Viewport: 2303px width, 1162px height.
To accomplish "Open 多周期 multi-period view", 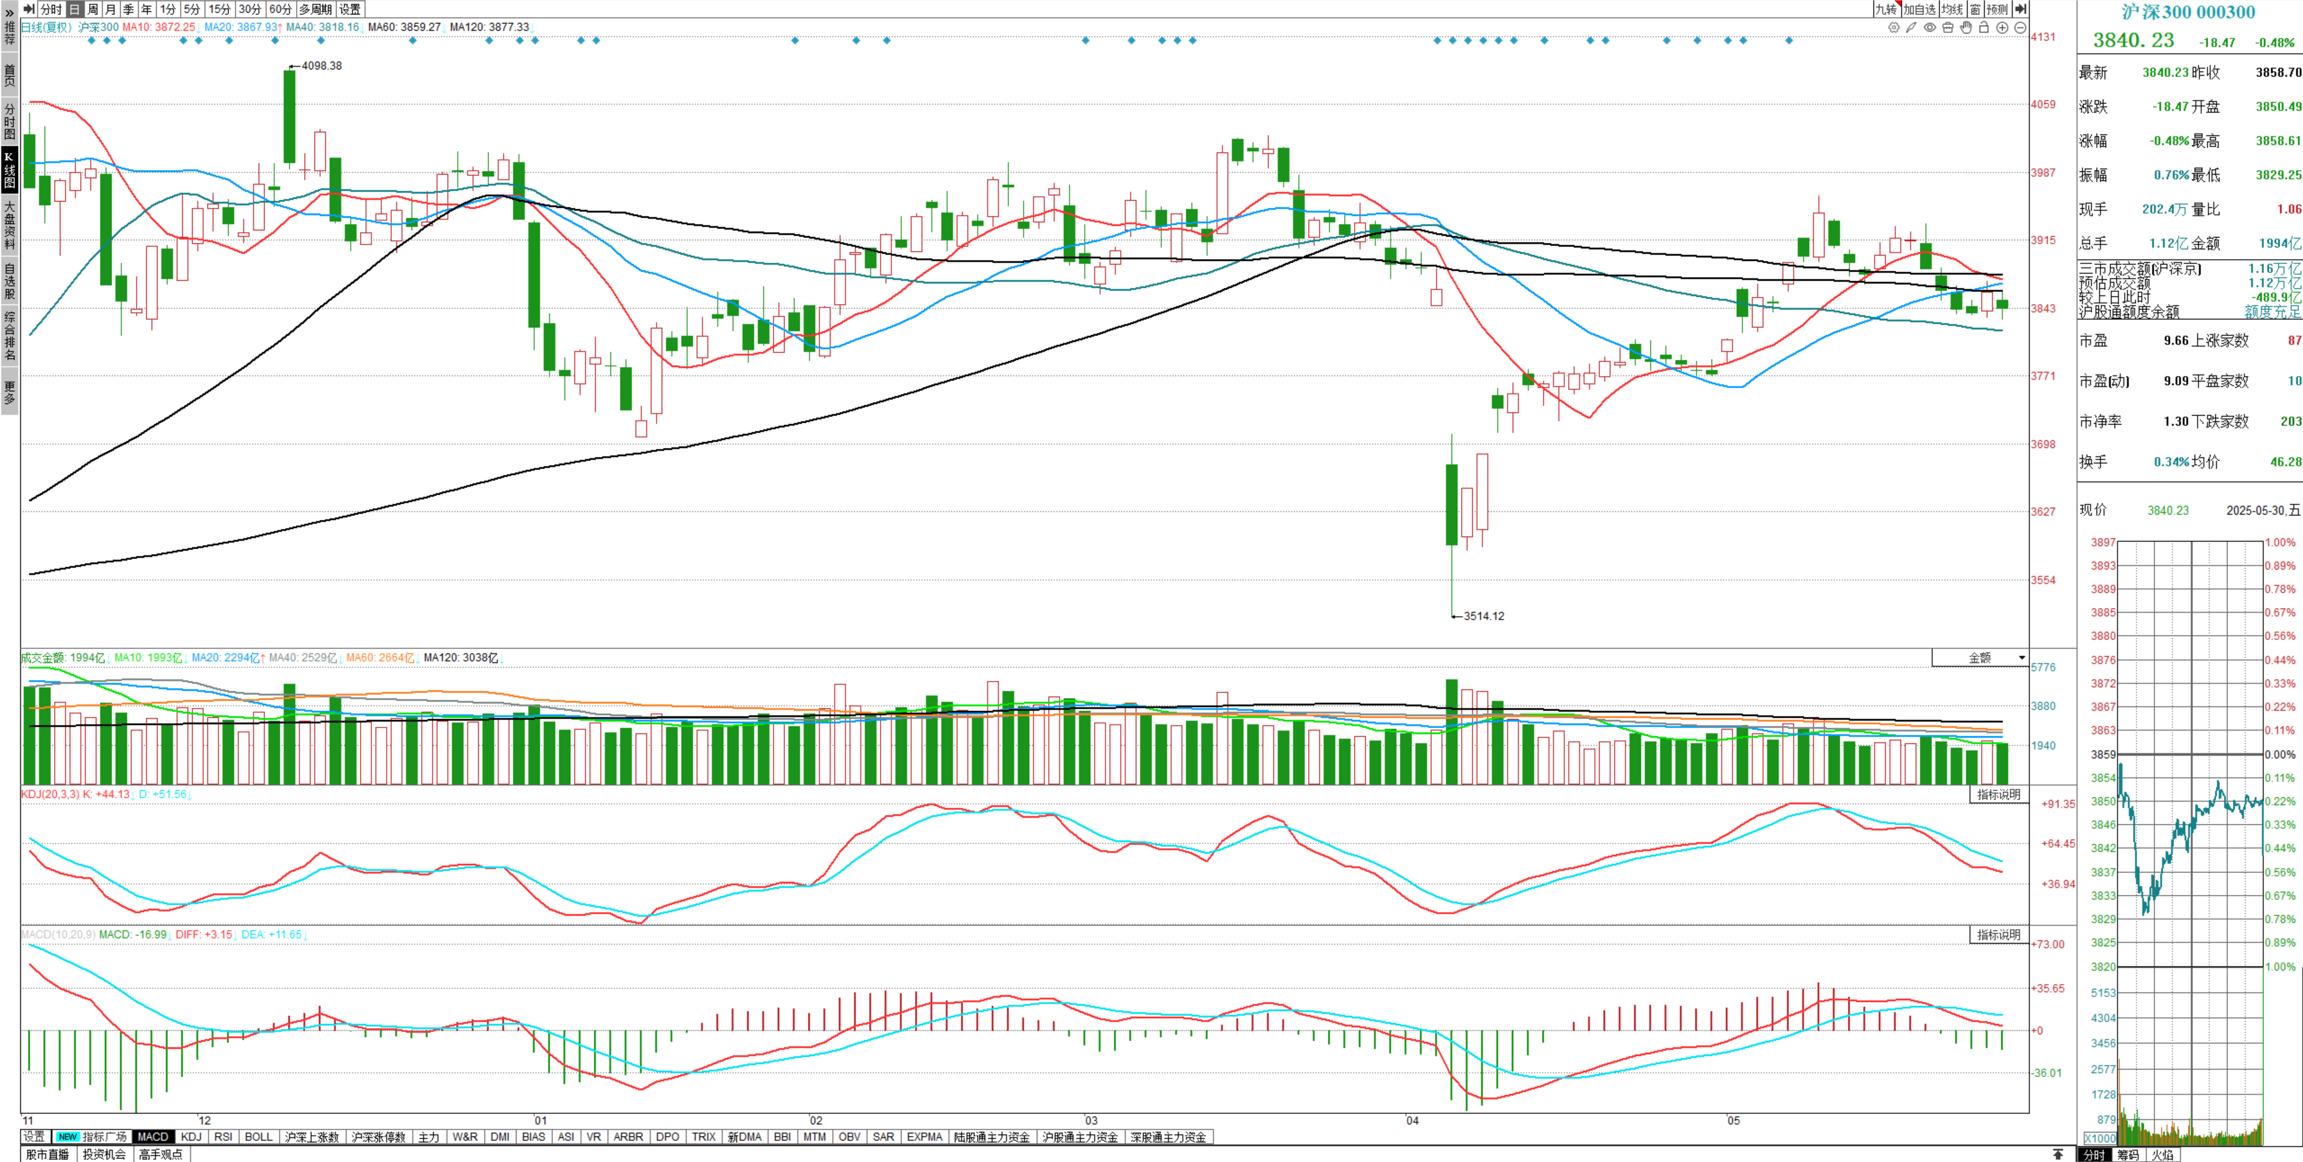I will pos(315,9).
